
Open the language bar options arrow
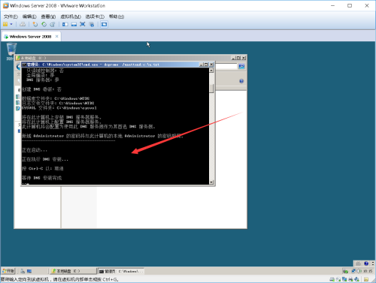pyautogui.click(x=373, y=263)
